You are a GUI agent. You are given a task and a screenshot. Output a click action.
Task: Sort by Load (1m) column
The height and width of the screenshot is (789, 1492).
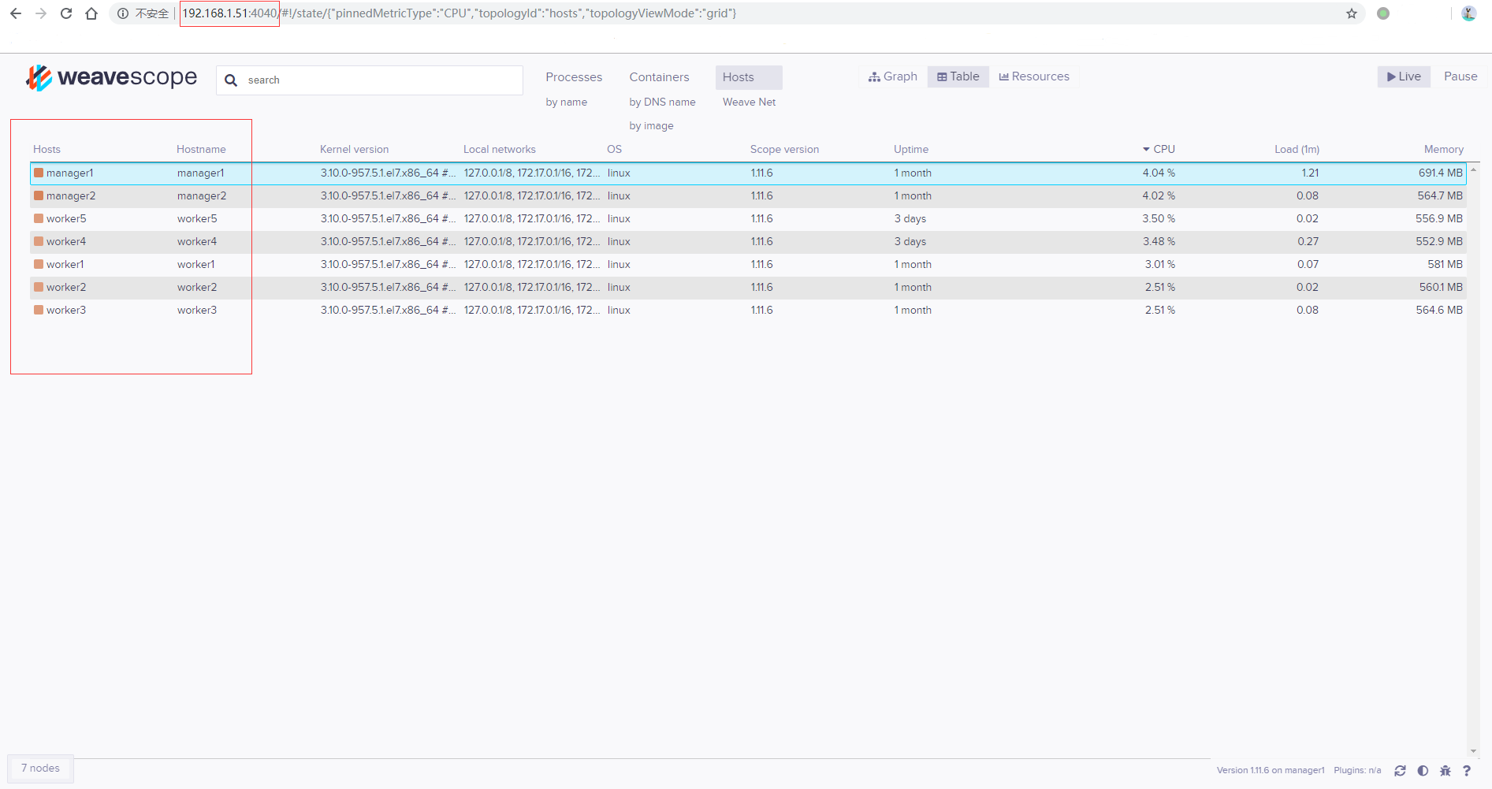click(x=1297, y=150)
